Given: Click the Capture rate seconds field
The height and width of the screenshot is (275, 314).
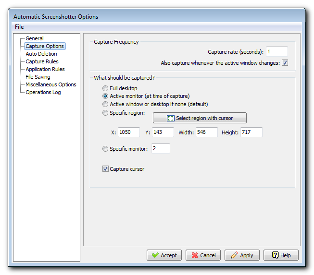Looking at the screenshot, I should pos(277,52).
